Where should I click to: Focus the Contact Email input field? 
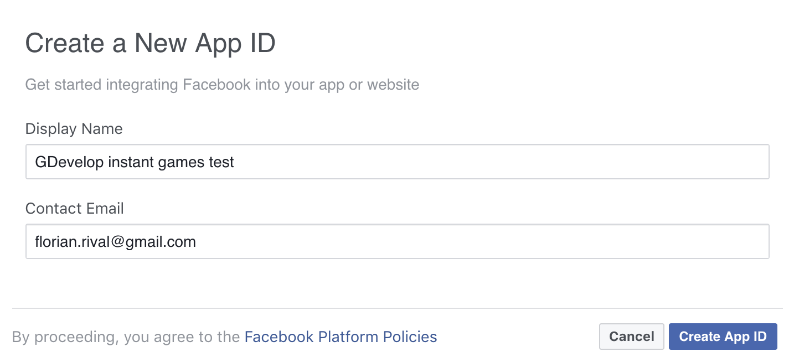coord(397,241)
